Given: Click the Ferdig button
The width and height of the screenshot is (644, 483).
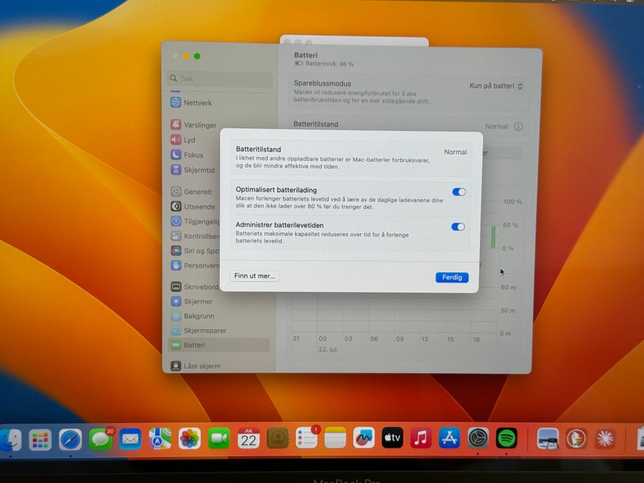Looking at the screenshot, I should tap(451, 277).
